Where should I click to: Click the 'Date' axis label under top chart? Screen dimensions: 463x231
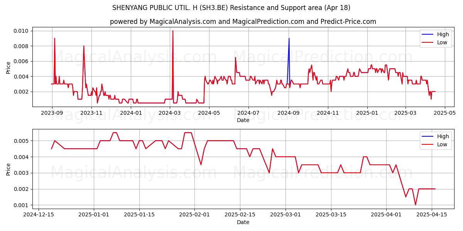(243, 120)
